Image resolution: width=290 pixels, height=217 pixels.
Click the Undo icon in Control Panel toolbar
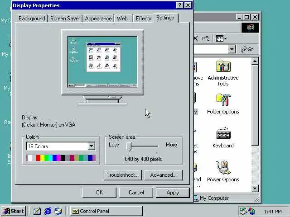tap(206, 38)
